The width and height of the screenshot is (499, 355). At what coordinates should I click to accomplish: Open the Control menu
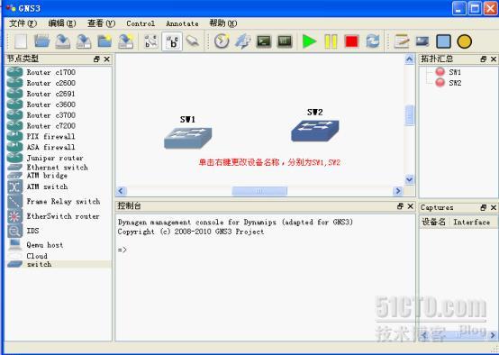coord(141,23)
